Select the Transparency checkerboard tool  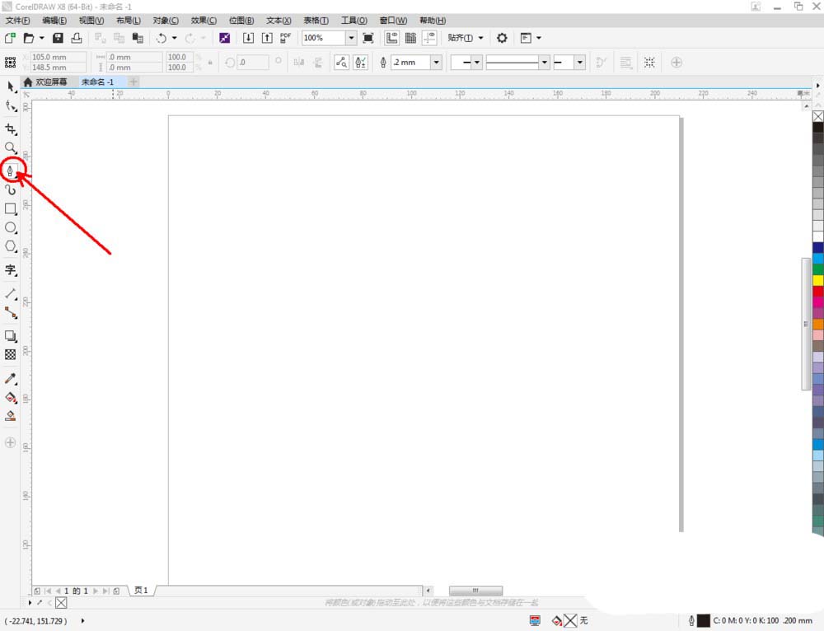(11, 355)
